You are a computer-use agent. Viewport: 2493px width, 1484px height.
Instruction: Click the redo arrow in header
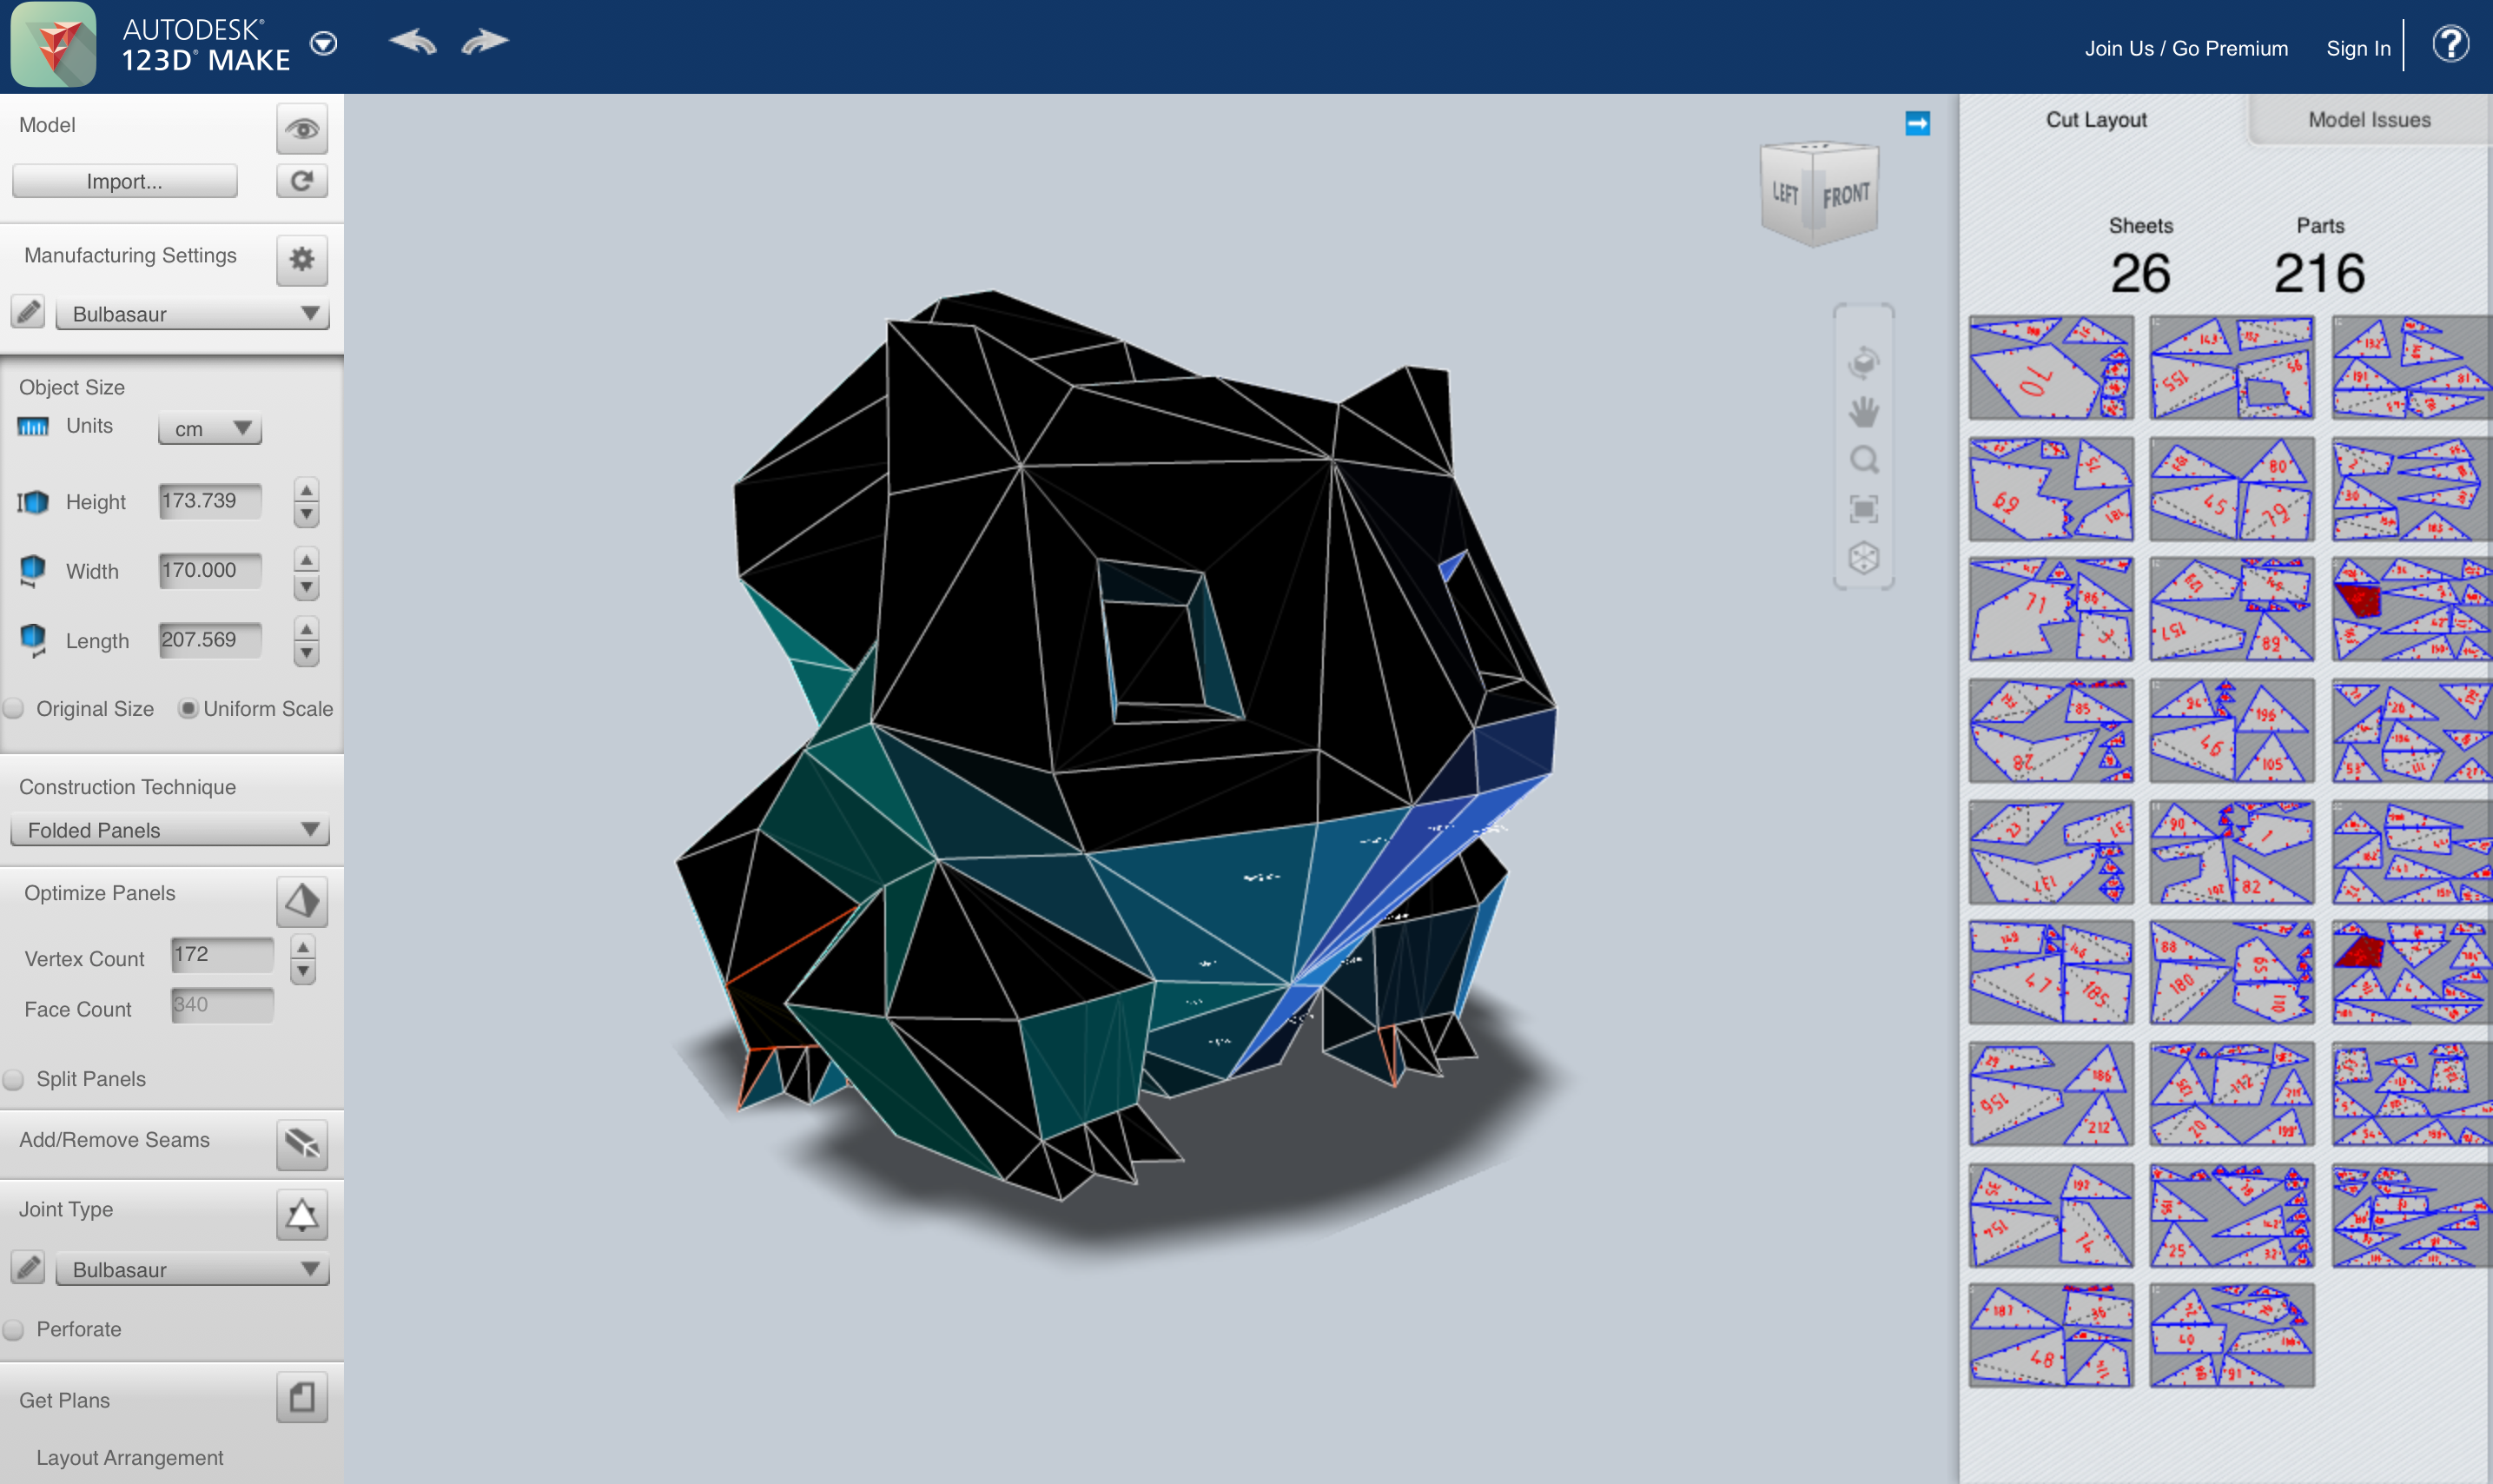485,42
